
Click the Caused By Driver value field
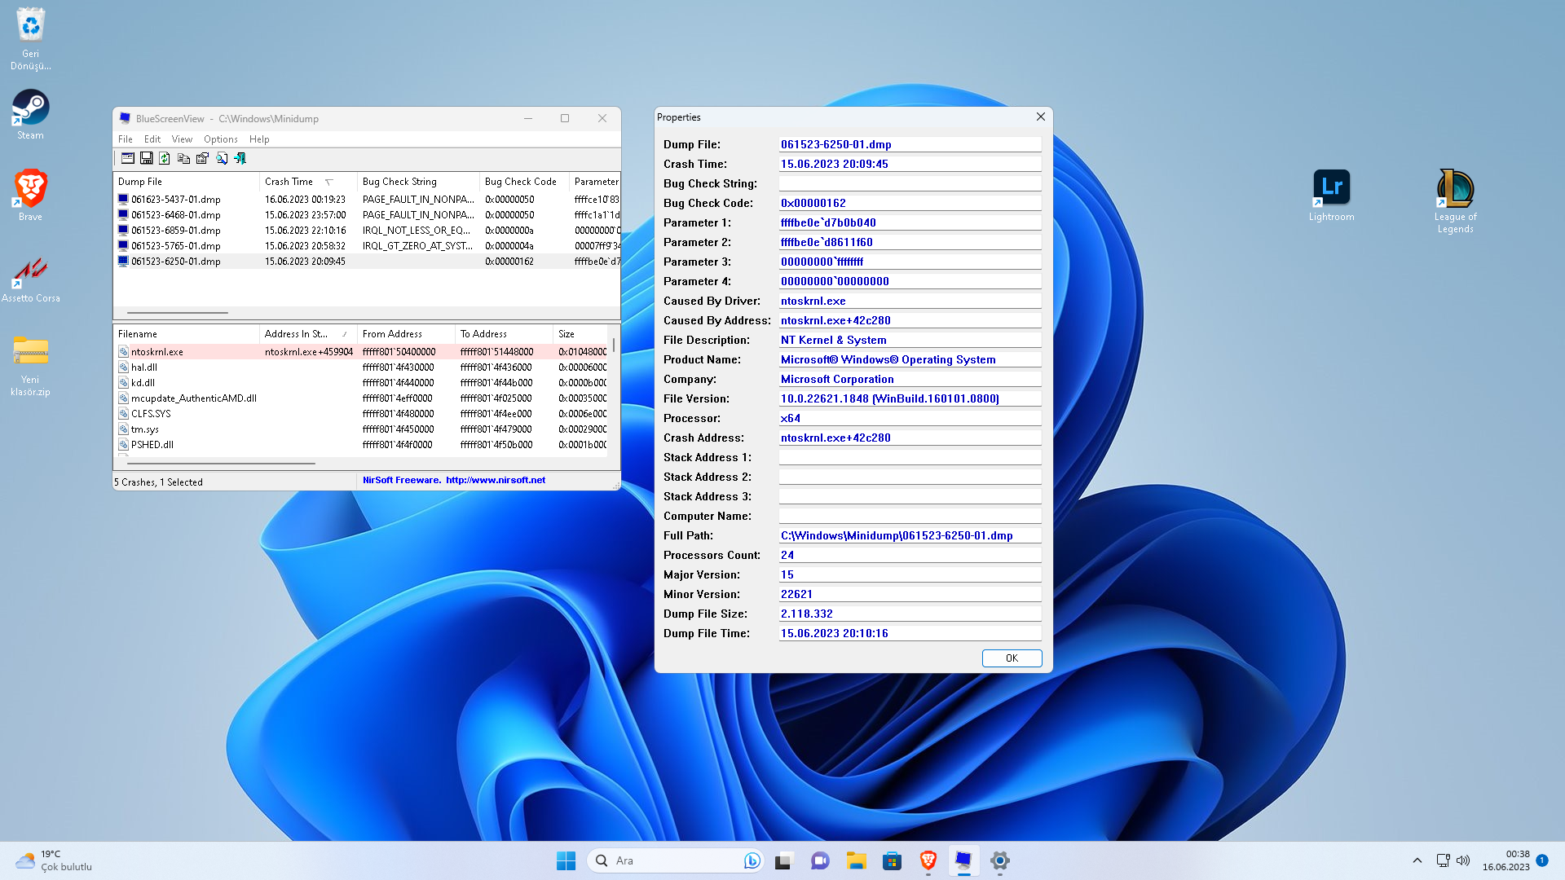click(x=909, y=301)
